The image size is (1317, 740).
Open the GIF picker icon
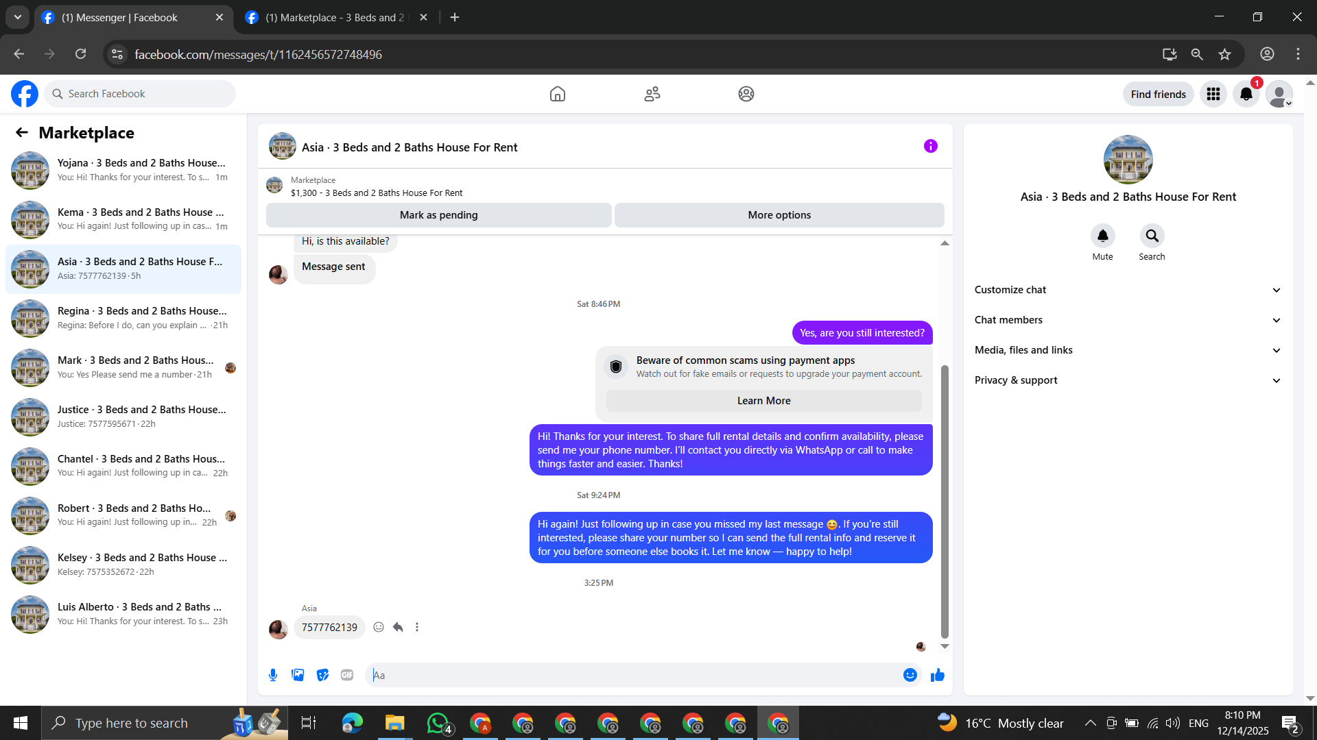point(347,675)
